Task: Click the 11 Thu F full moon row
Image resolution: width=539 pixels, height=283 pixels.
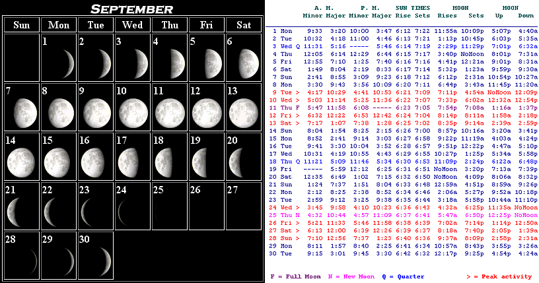Action: tap(404, 107)
